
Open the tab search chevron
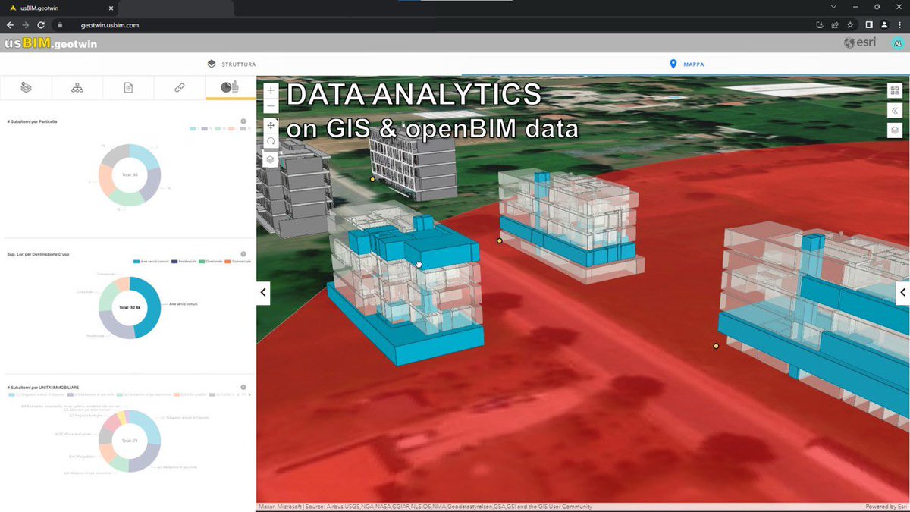[833, 6]
